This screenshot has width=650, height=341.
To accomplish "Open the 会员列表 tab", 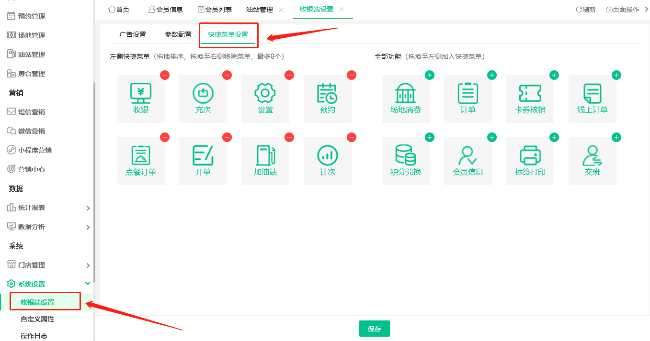I will click(215, 9).
